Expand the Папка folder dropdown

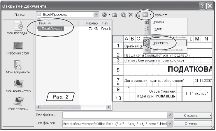(96, 14)
